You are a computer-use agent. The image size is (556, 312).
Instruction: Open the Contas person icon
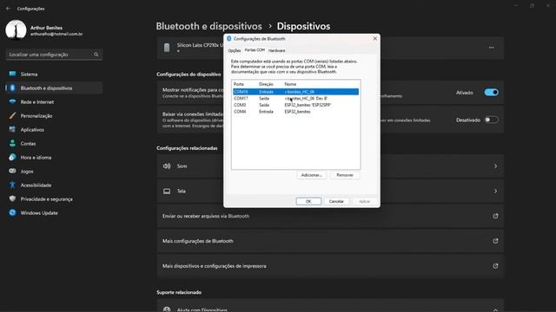(x=12, y=143)
